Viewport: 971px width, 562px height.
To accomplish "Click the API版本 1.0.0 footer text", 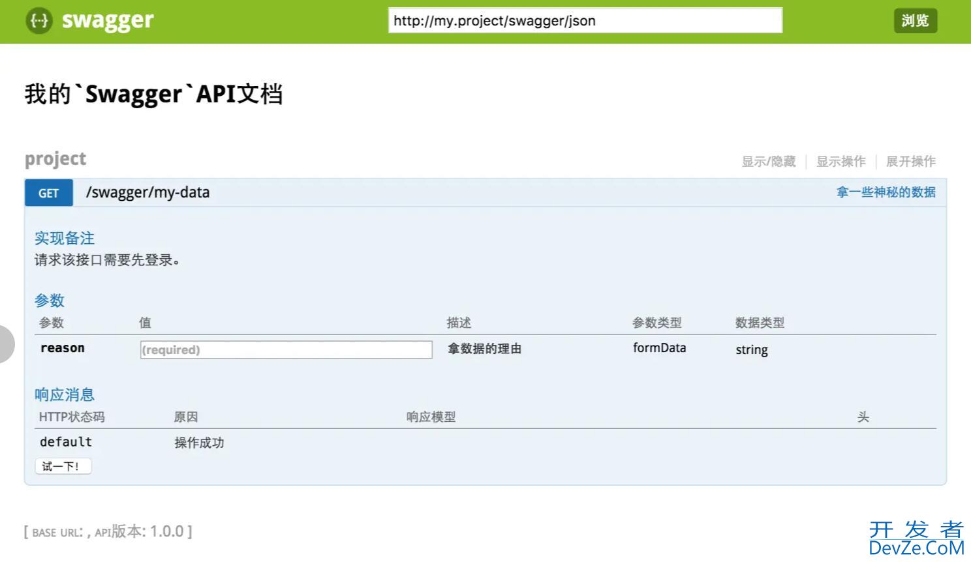I will [x=140, y=531].
